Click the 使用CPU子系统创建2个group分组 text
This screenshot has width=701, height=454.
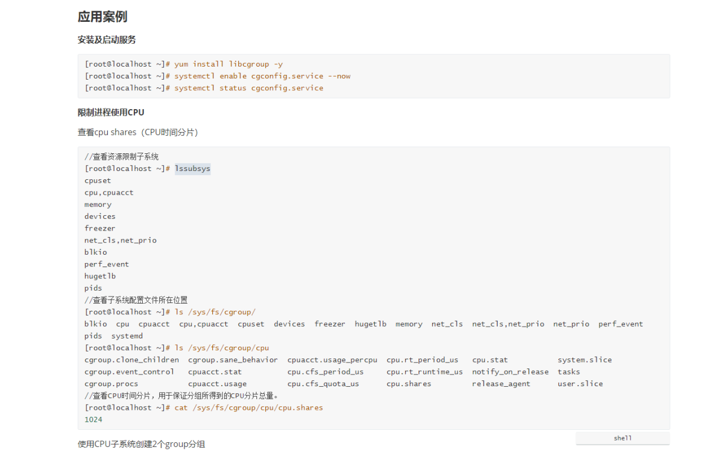[141, 443]
